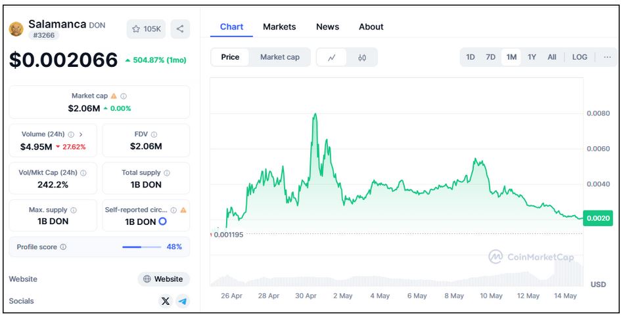Click the $2.06M FDV value
The width and height of the screenshot is (623, 316).
pos(146,146)
